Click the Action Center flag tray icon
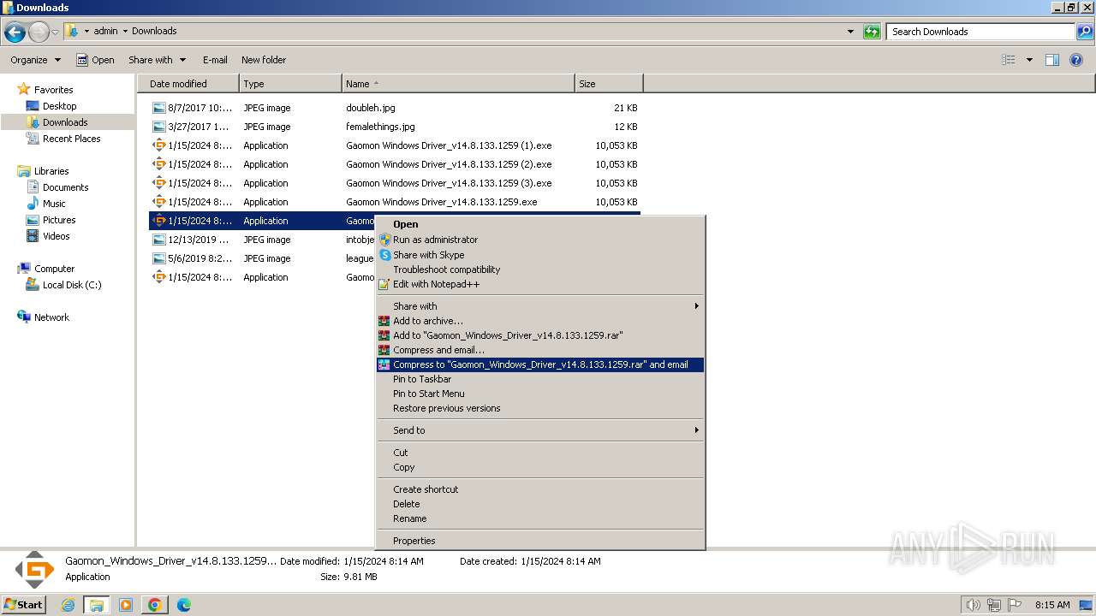1096x616 pixels. (1016, 605)
